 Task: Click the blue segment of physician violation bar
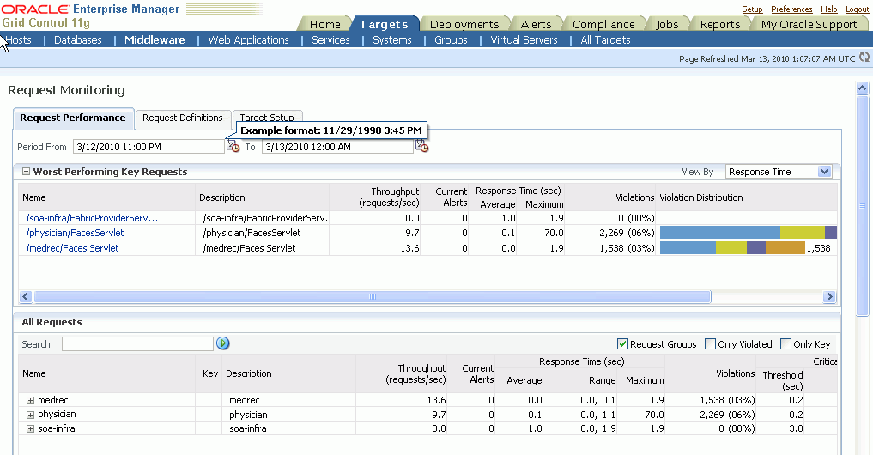(719, 233)
